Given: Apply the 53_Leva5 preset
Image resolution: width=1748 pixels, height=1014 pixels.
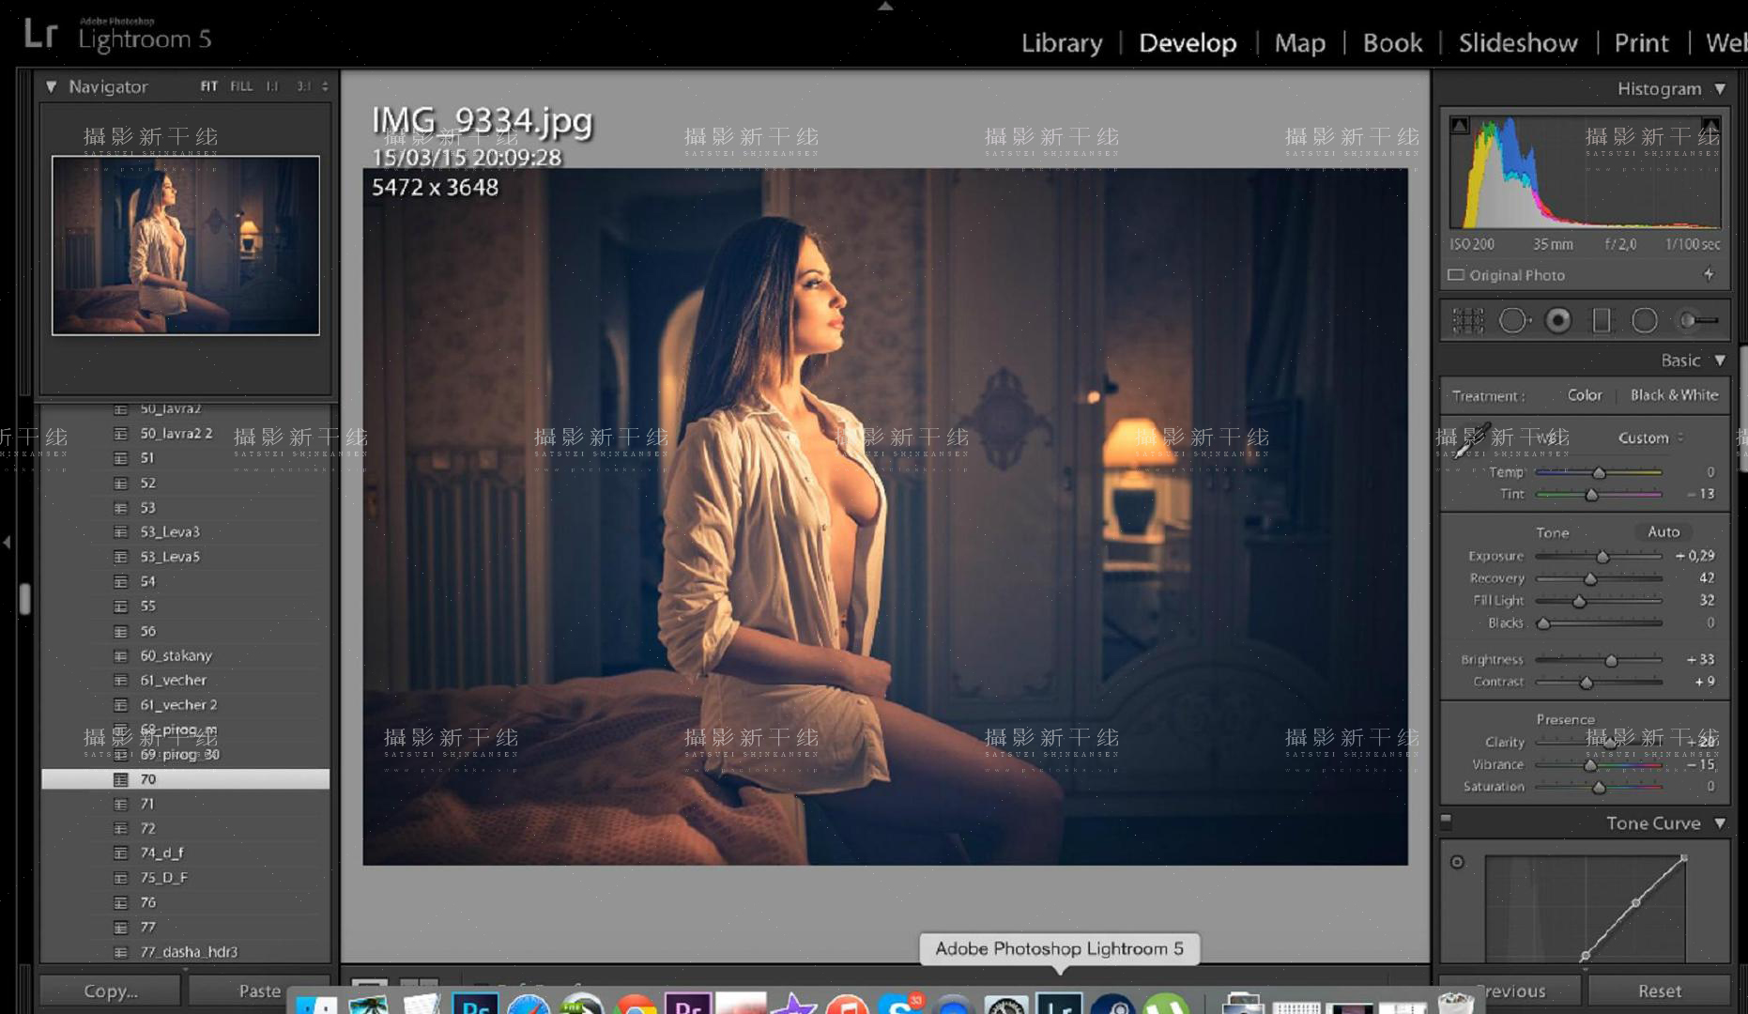Looking at the screenshot, I should 185,557.
